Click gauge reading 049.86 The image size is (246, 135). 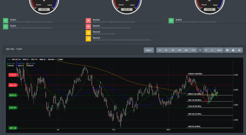[44, 9]
